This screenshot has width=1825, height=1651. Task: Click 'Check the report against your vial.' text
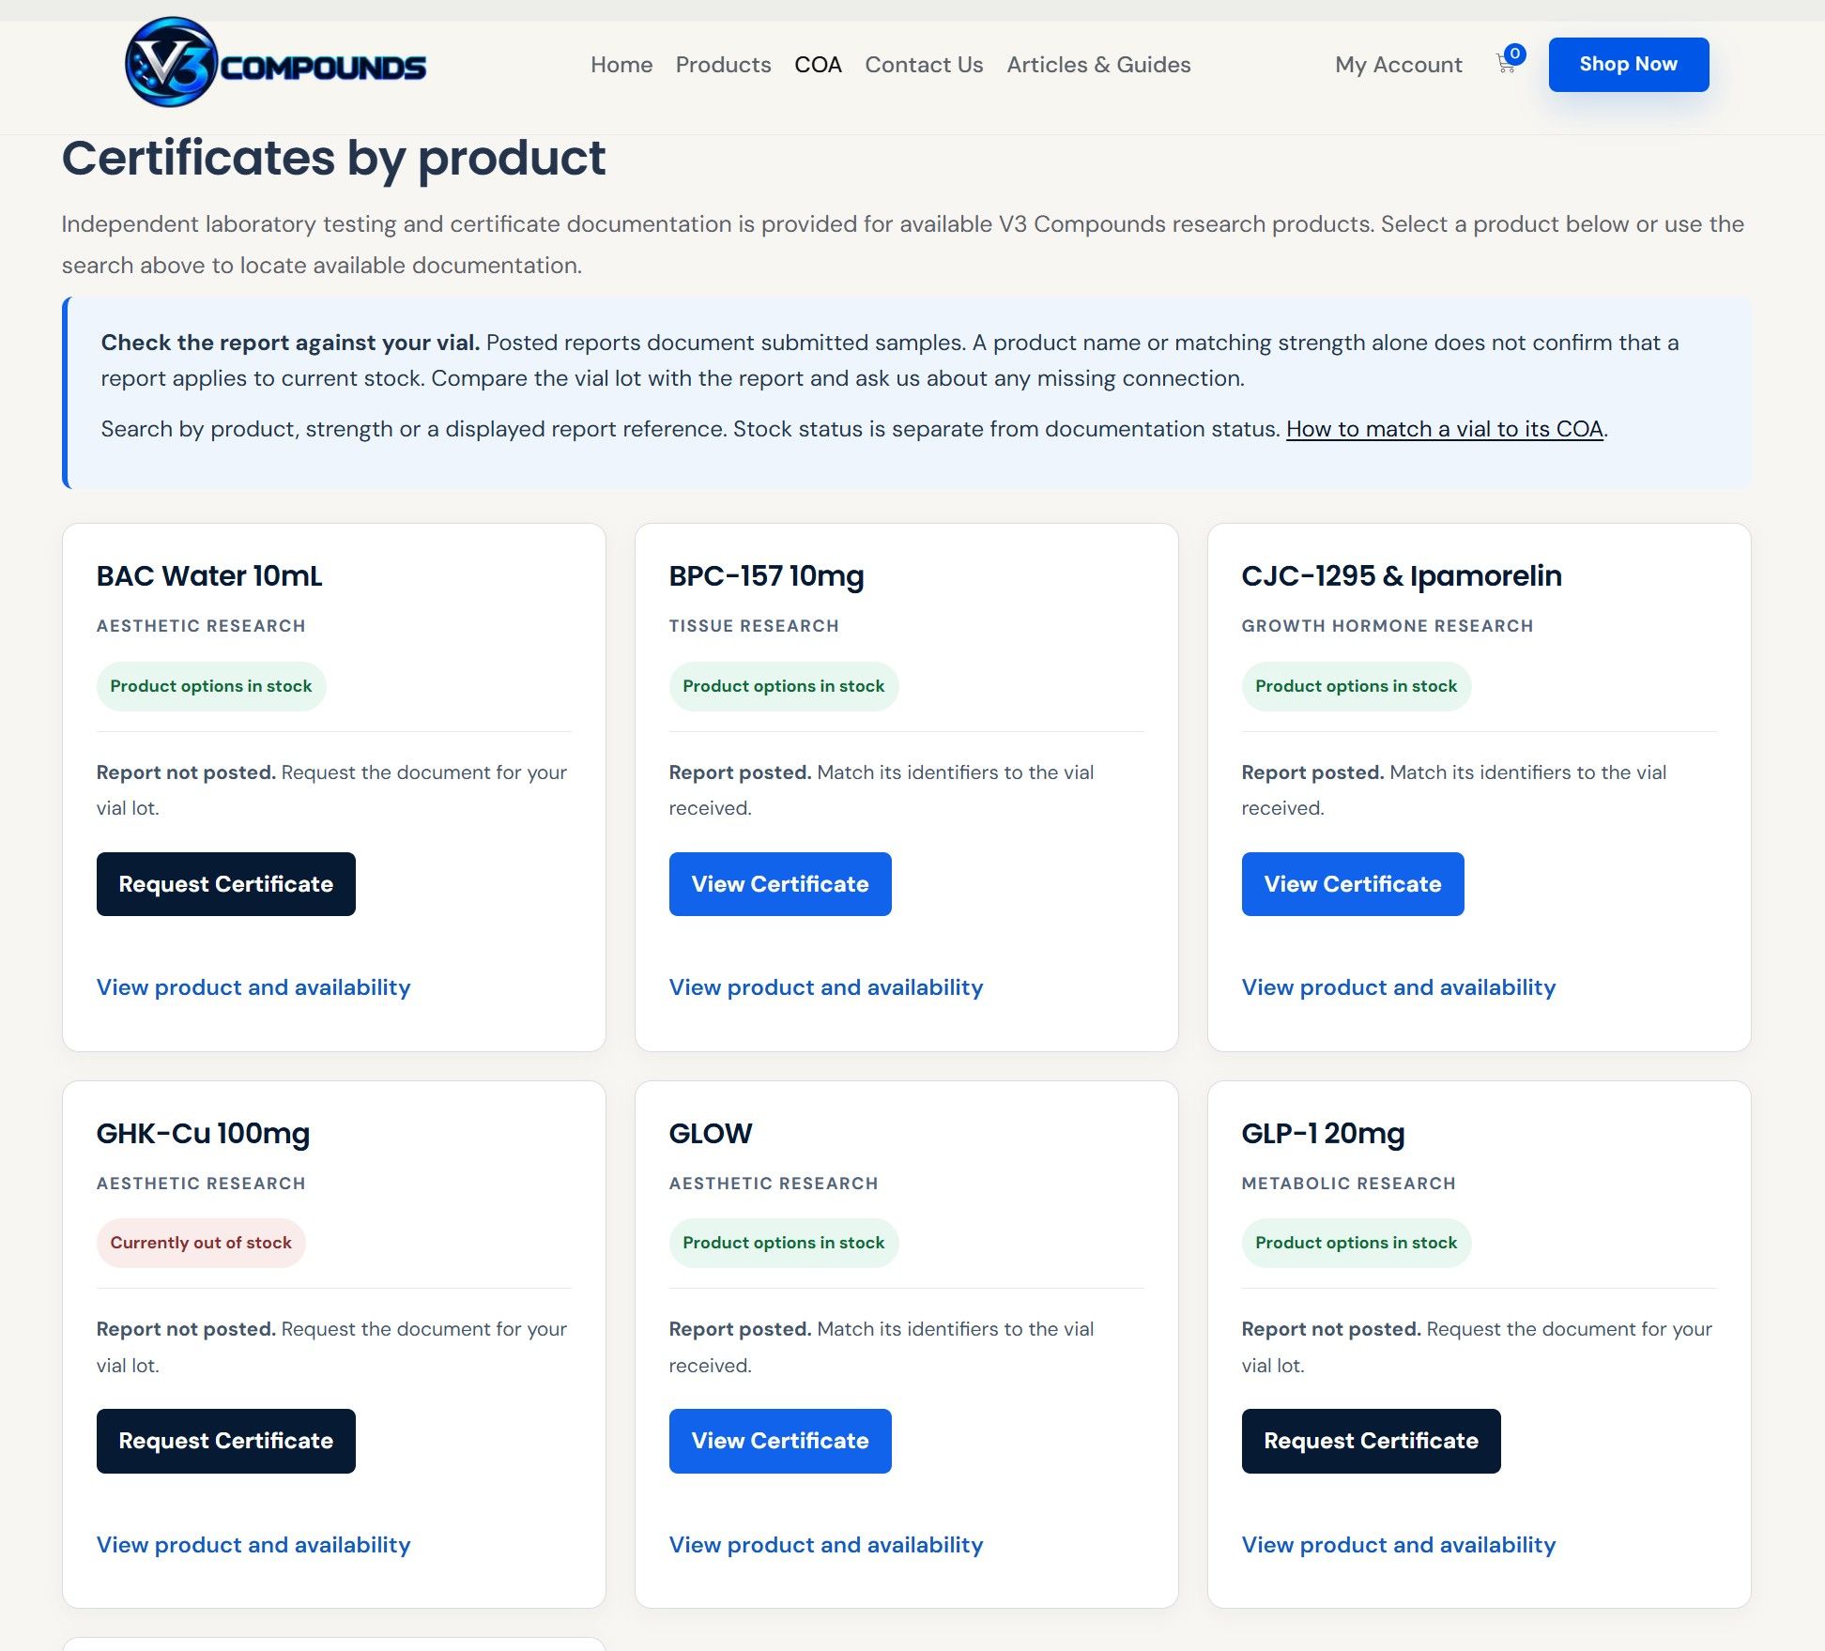290,343
